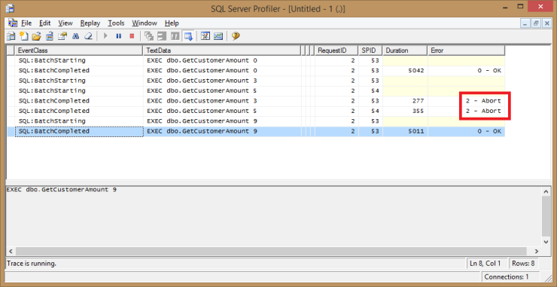Open a trace file via folder icon
557x287 pixels.
click(36, 36)
